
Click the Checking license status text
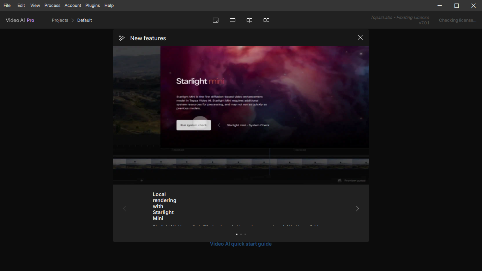(457, 20)
